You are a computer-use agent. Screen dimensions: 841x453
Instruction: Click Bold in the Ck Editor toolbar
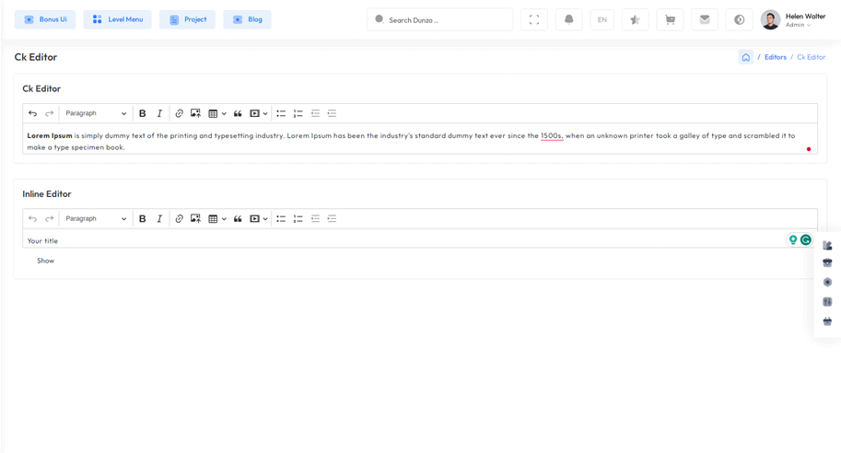click(x=142, y=113)
